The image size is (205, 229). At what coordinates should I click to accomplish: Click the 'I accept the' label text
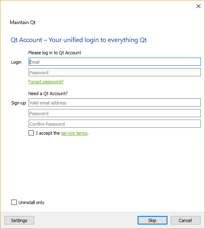[x=48, y=133]
